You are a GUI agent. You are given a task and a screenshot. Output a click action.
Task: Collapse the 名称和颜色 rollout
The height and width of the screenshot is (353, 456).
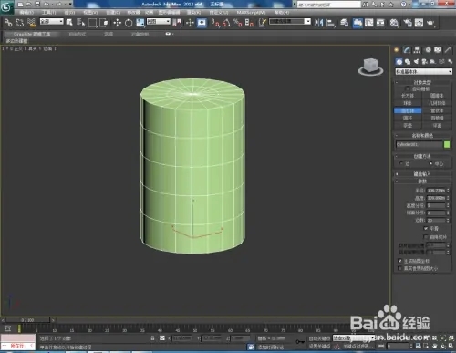coord(422,135)
